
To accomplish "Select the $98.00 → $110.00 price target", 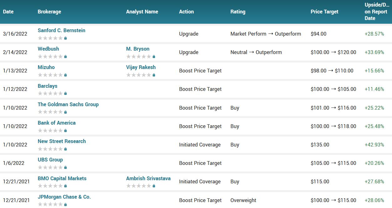I will click(332, 71).
